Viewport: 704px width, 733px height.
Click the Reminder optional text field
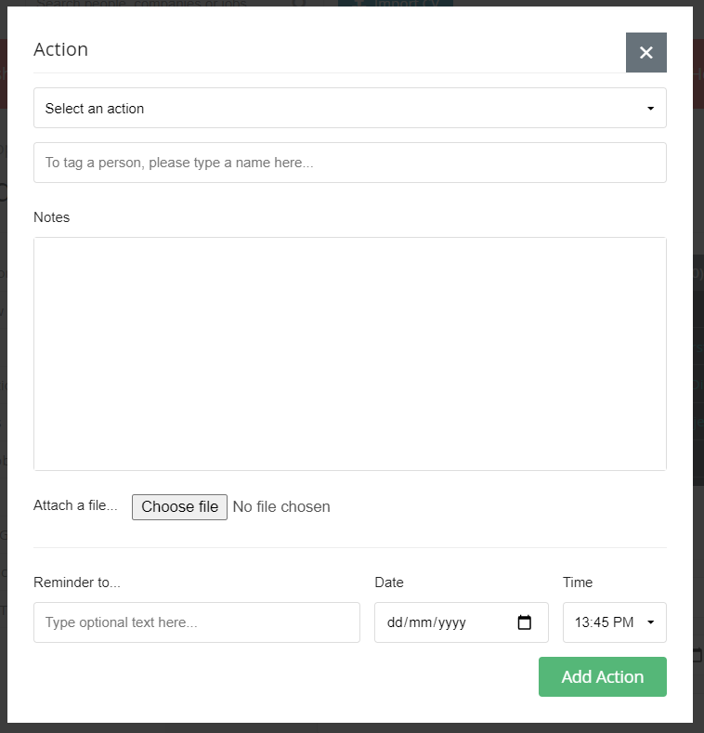tap(197, 622)
